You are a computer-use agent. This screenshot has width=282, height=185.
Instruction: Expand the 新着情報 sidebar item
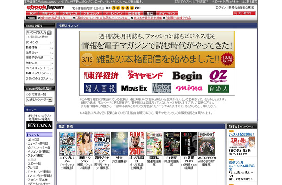point(39,48)
